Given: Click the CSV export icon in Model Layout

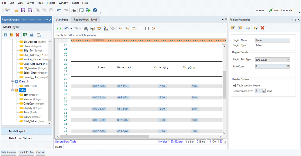Looking at the screenshot, I should pyautogui.click(x=32, y=35).
